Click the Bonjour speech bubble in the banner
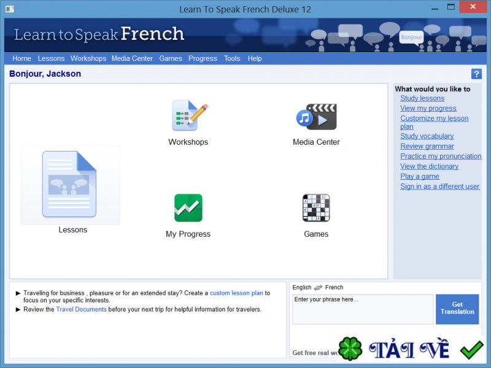 click(411, 37)
